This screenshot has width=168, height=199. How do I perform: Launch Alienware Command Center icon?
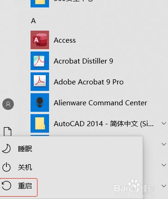(40, 103)
